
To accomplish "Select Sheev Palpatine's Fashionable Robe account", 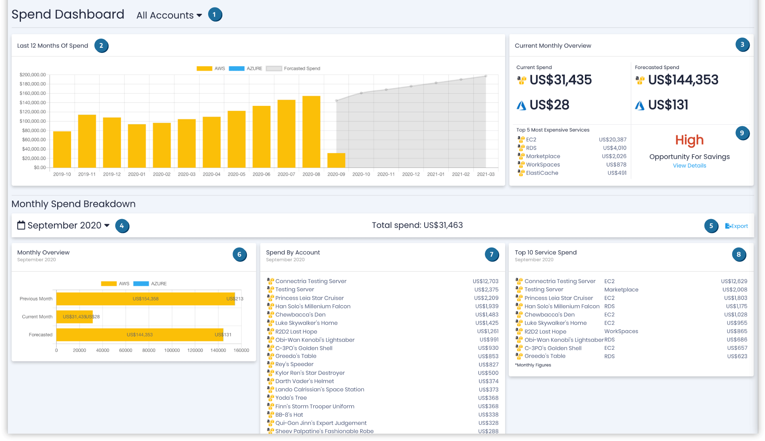I will pyautogui.click(x=382, y=431).
